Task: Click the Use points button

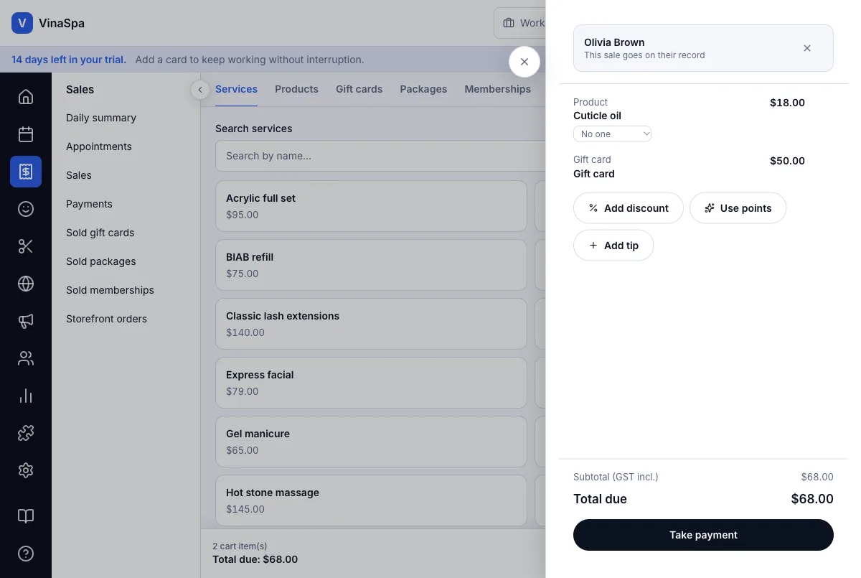Action: [738, 208]
